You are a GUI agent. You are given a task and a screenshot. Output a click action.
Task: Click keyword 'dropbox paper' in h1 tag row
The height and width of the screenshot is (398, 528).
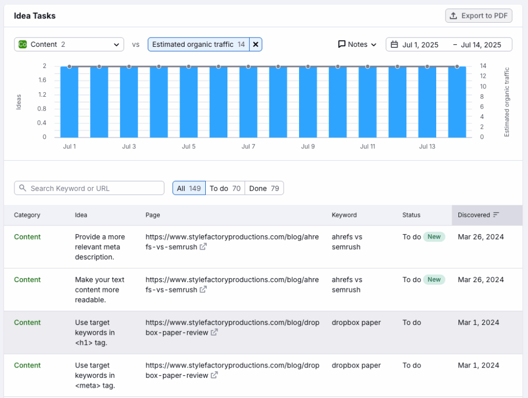tap(356, 322)
